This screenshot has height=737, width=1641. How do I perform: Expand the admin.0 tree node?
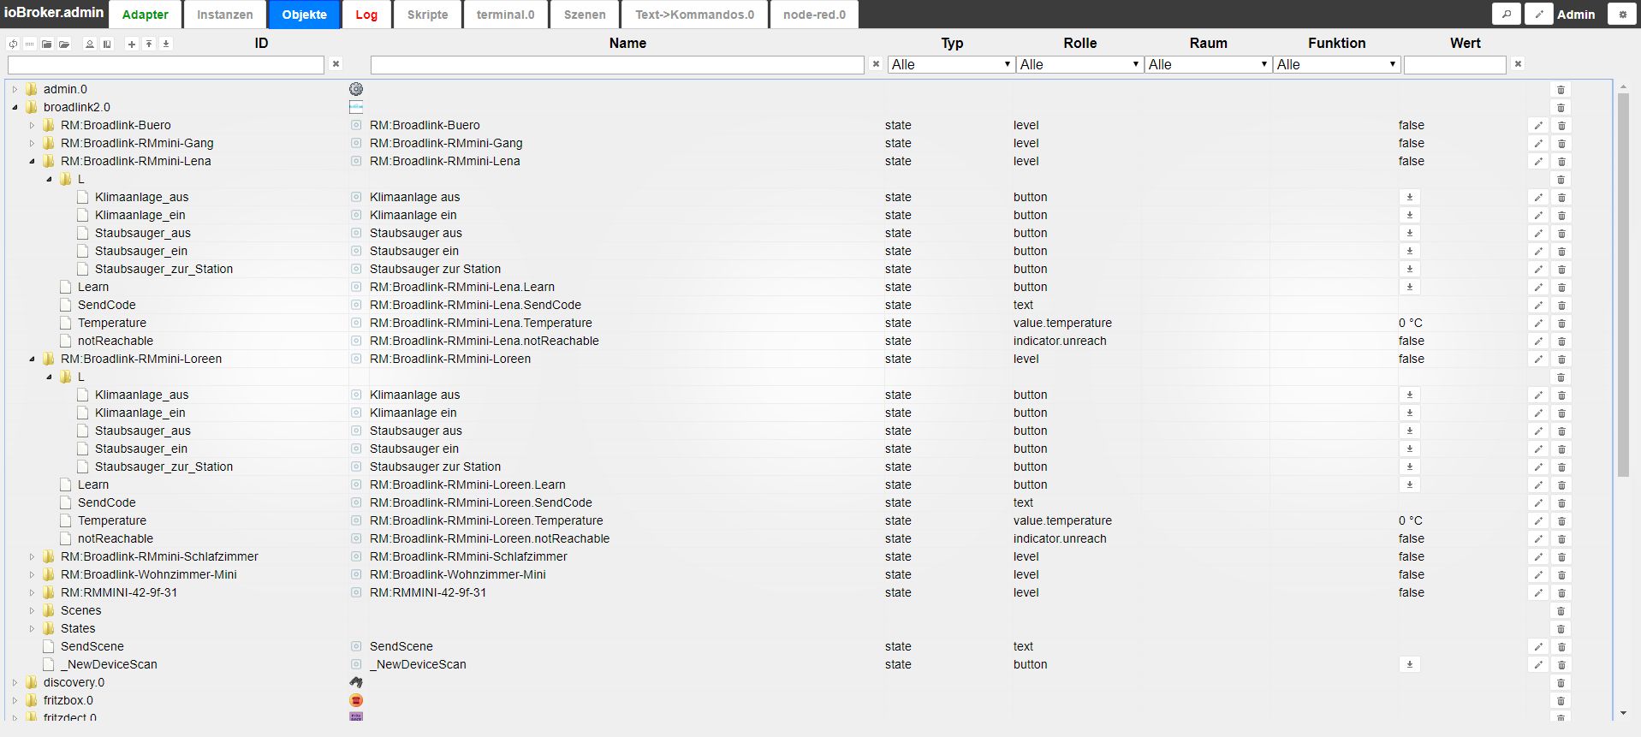(15, 89)
